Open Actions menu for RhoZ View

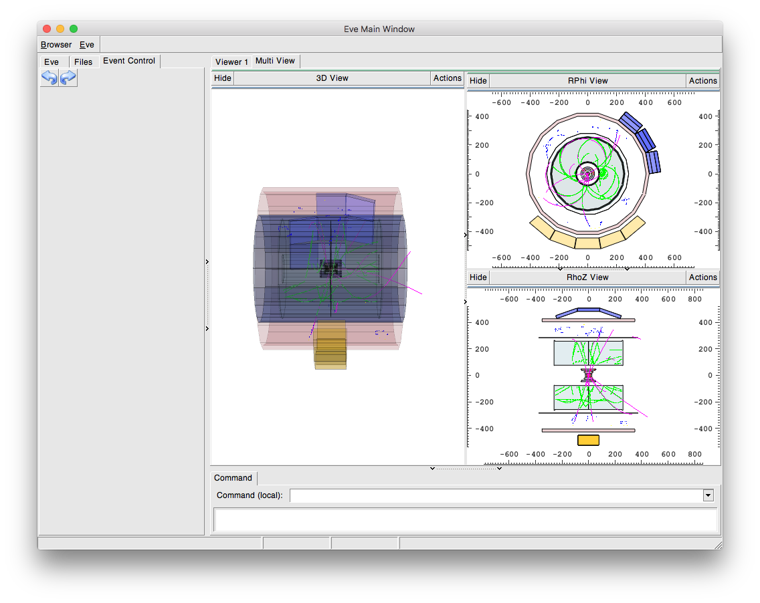(702, 277)
